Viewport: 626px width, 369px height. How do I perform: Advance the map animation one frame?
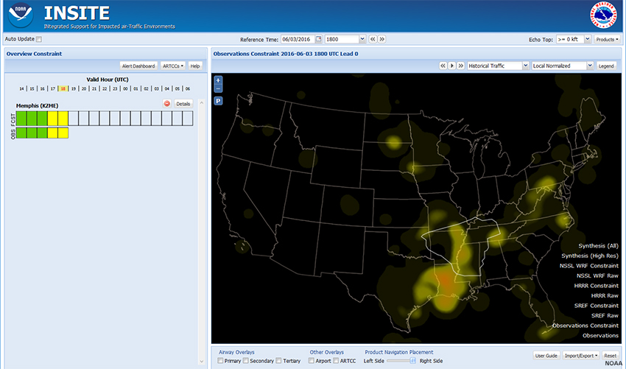tap(461, 66)
